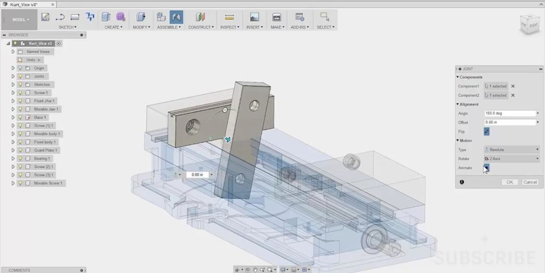Click Component1 '1 selected' button

496,86
